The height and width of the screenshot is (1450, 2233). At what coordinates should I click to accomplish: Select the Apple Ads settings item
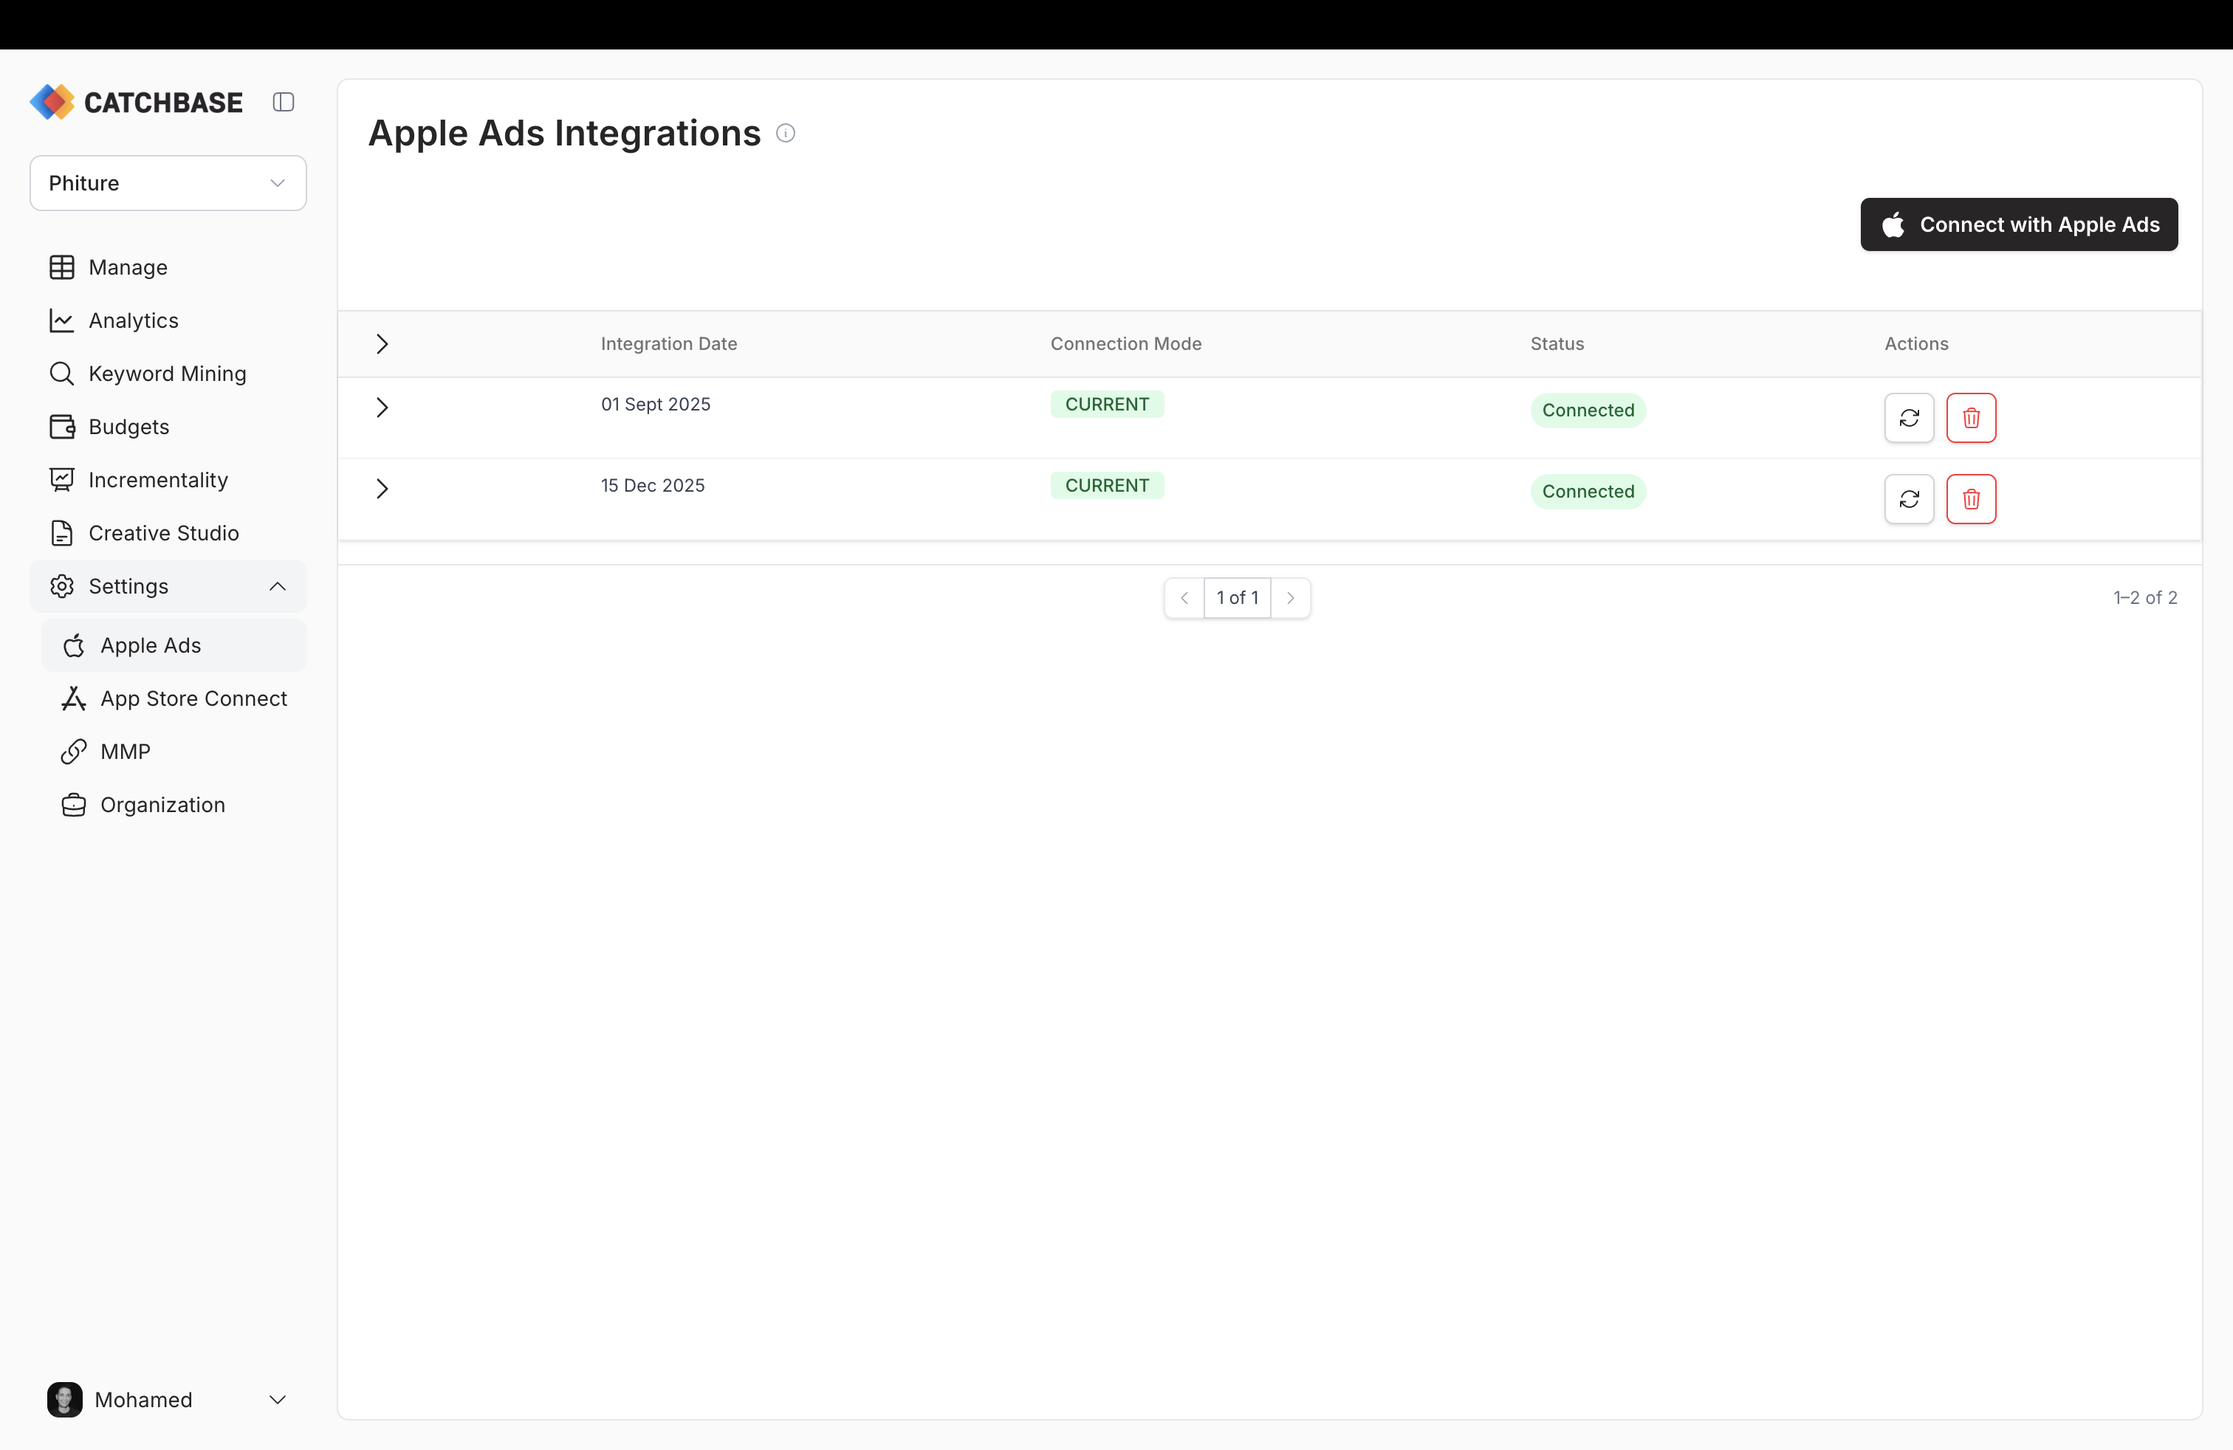click(x=150, y=645)
